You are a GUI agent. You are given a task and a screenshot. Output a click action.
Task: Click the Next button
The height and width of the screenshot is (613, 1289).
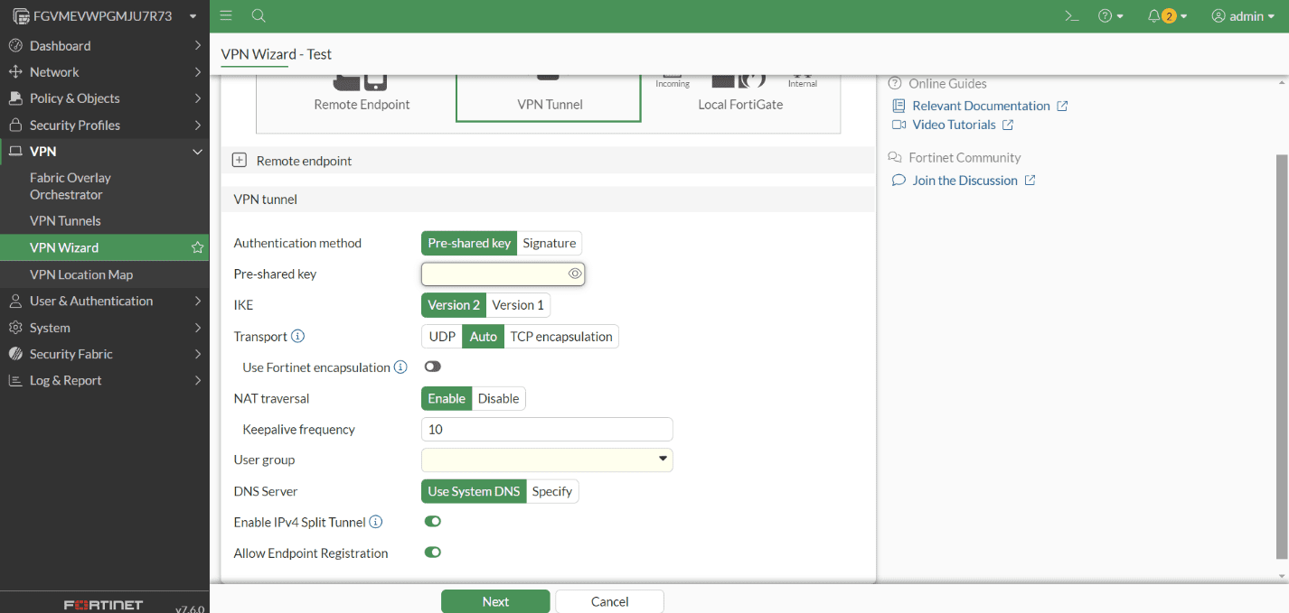pyautogui.click(x=495, y=601)
